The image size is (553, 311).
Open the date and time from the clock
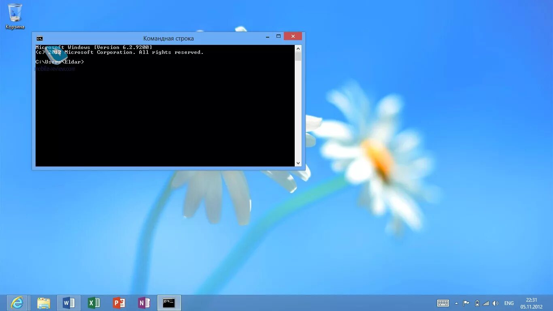click(532, 303)
